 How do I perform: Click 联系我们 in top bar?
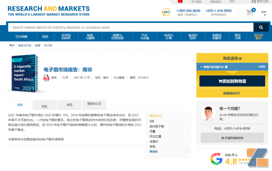(216, 2)
